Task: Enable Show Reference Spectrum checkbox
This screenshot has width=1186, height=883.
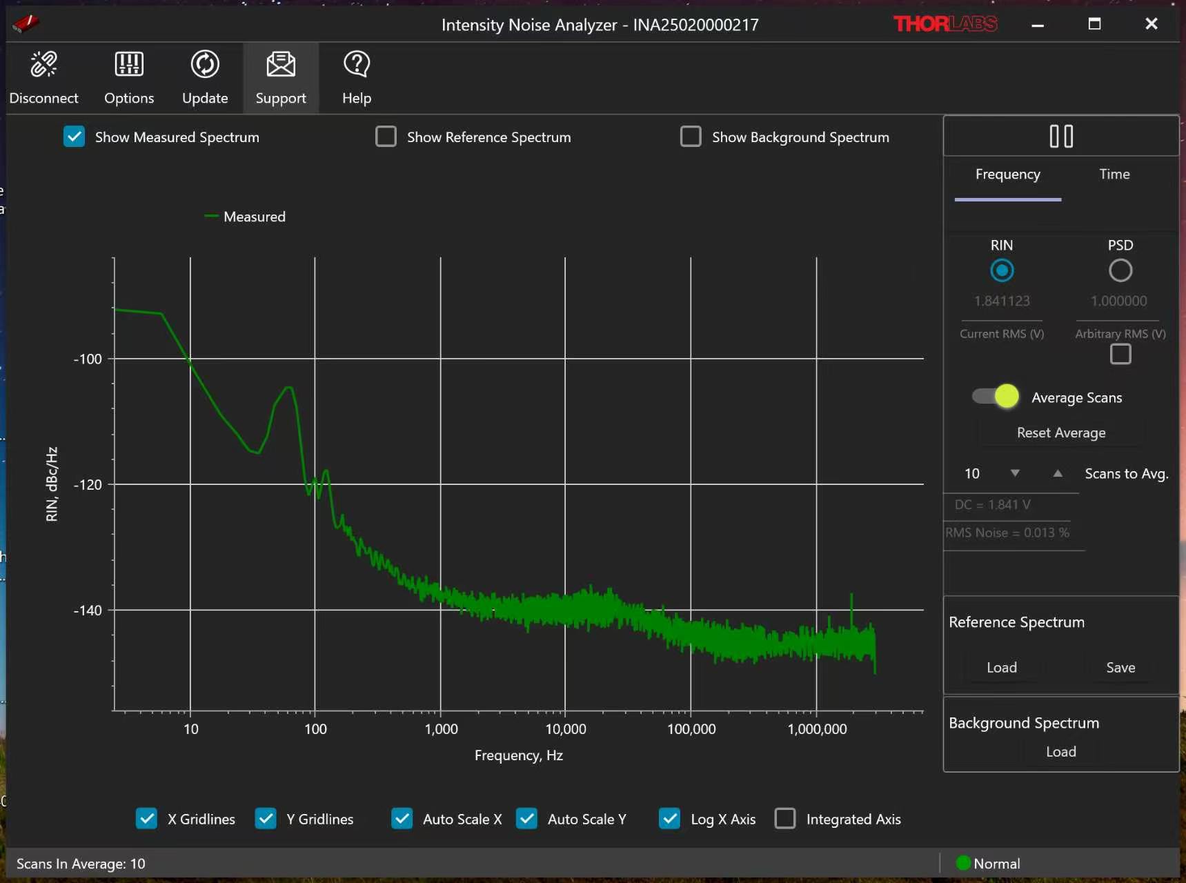Action: pos(386,137)
